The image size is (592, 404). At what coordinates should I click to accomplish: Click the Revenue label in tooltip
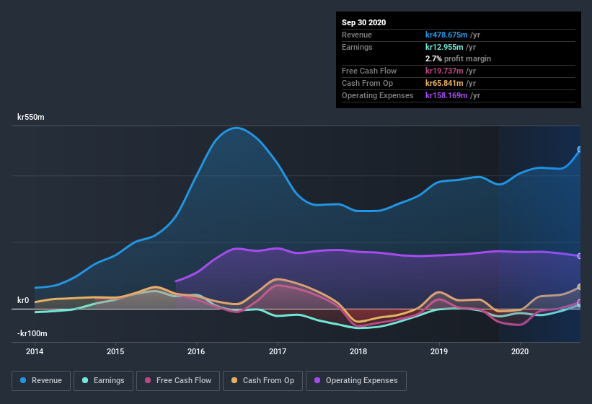pos(357,35)
